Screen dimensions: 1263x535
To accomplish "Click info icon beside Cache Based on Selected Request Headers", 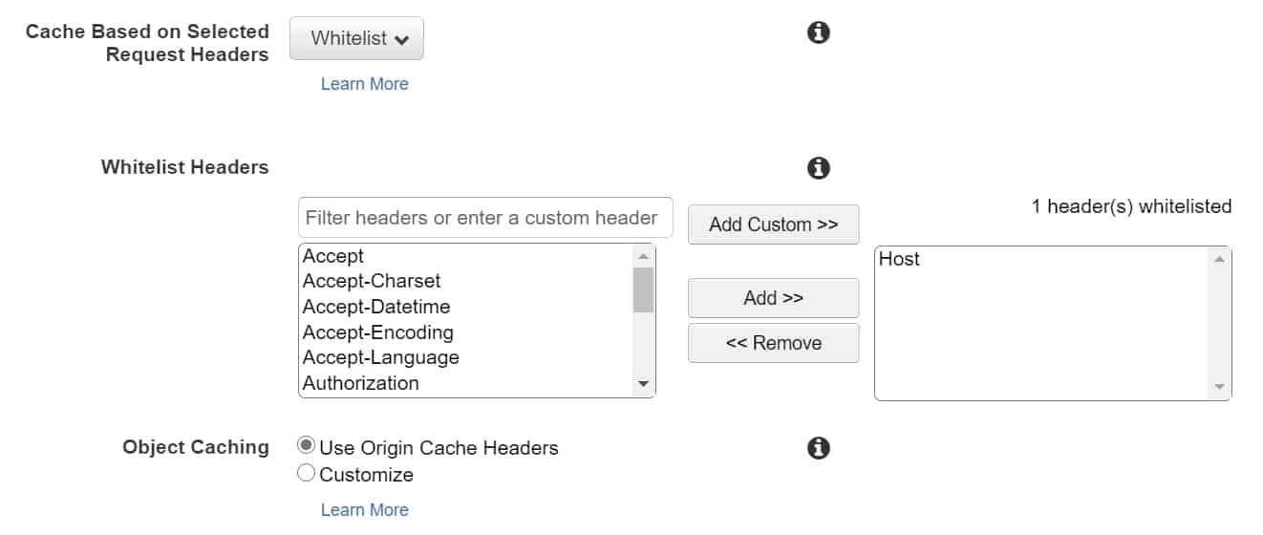I will point(818,32).
